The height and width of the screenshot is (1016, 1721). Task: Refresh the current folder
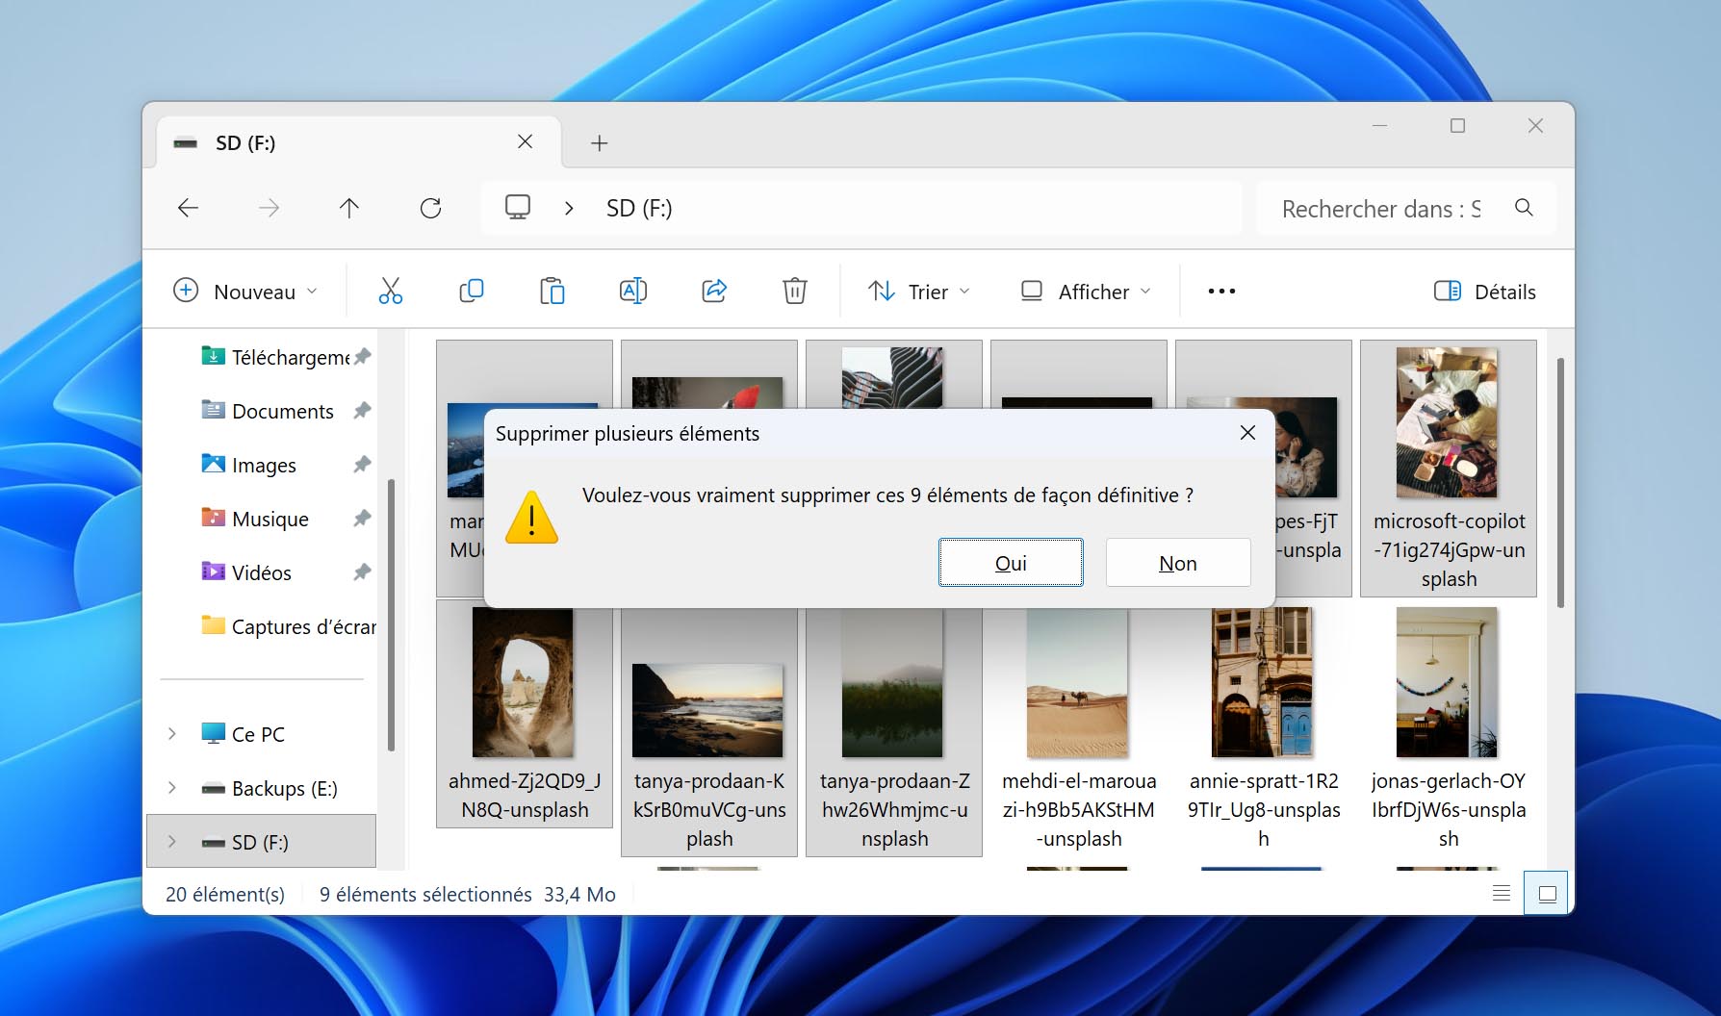pyautogui.click(x=430, y=208)
